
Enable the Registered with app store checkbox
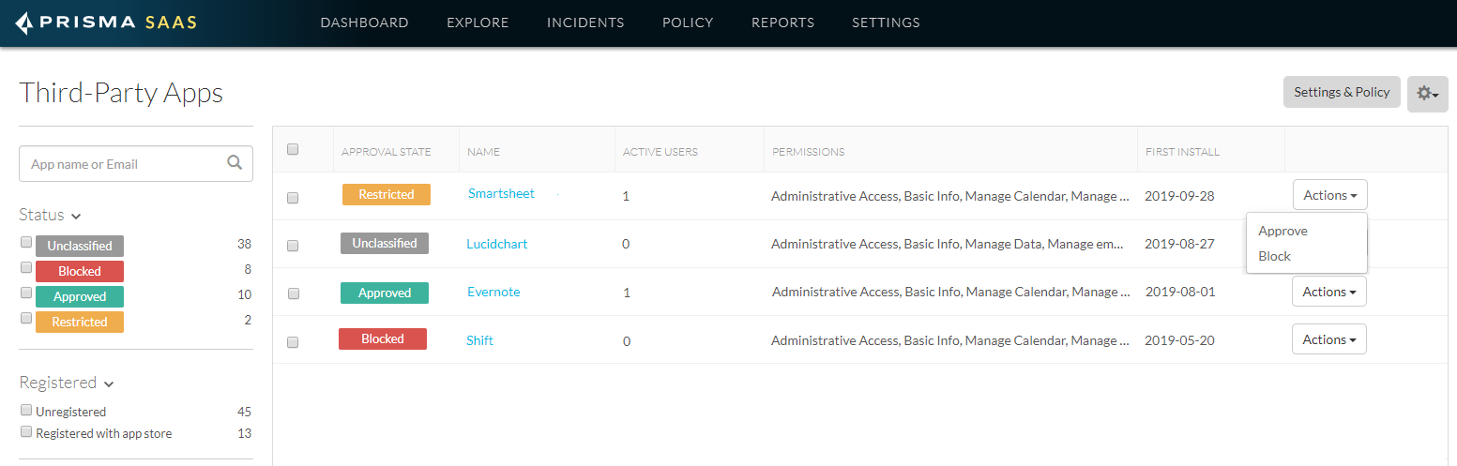tap(26, 432)
